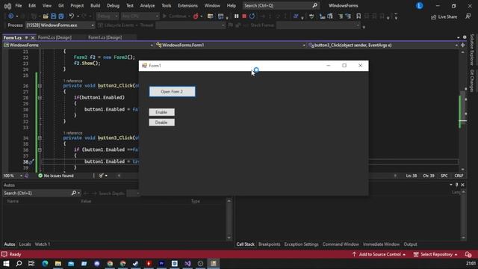
Task: Click the Autos panel search magnifier icon
Action: click(x=73, y=193)
